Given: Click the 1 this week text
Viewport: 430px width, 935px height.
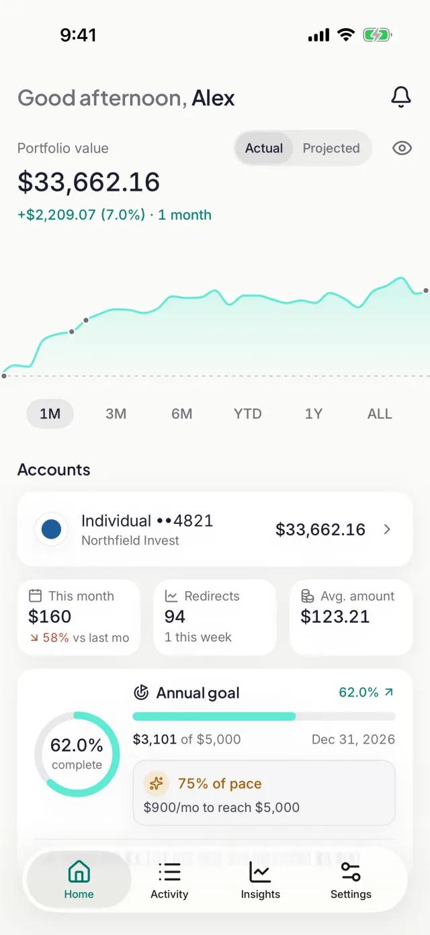Looking at the screenshot, I should coord(198,637).
